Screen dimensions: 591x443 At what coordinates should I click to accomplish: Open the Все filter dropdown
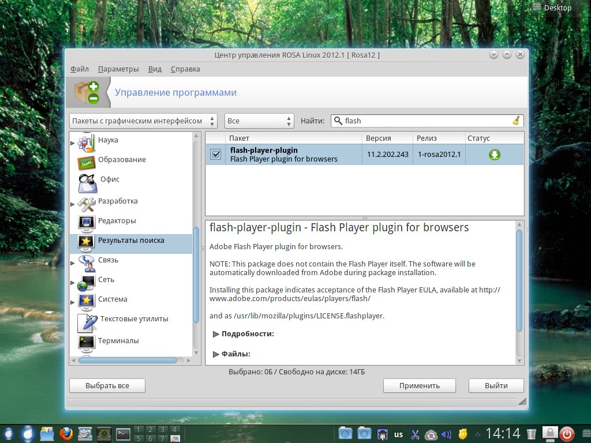259,121
